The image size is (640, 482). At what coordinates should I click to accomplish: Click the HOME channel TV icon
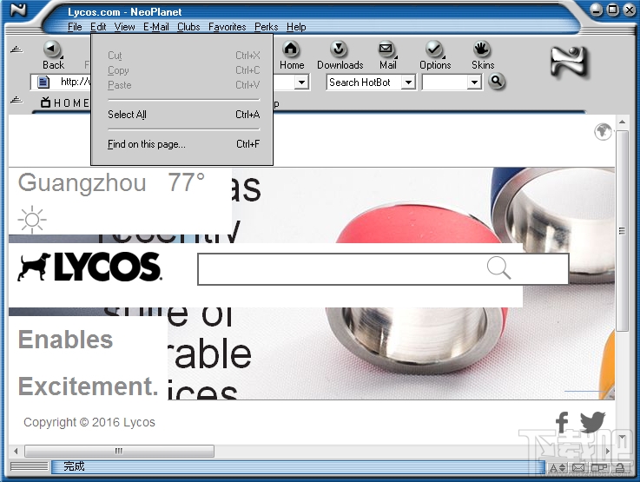point(45,102)
